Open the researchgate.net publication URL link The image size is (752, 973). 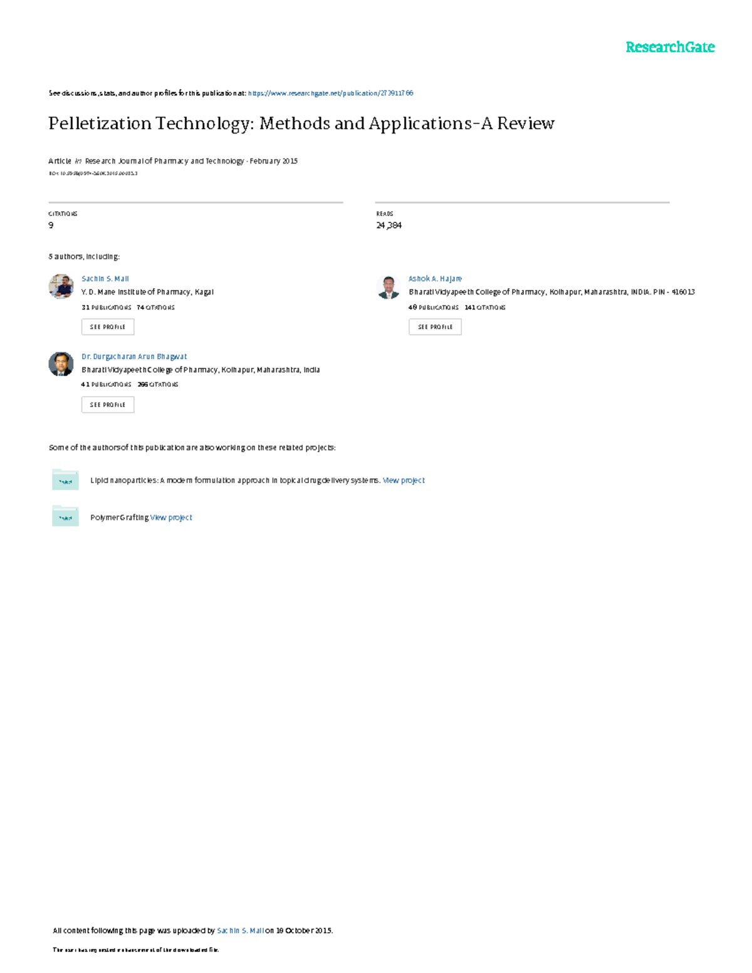click(x=330, y=93)
